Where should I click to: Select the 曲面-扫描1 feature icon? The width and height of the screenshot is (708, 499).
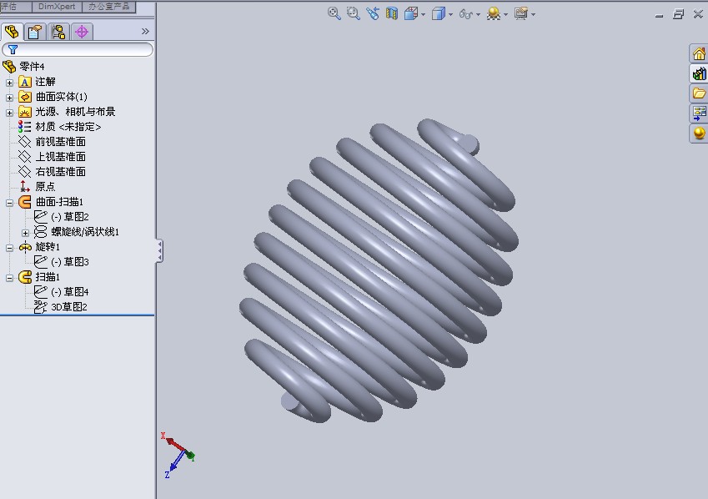[25, 202]
